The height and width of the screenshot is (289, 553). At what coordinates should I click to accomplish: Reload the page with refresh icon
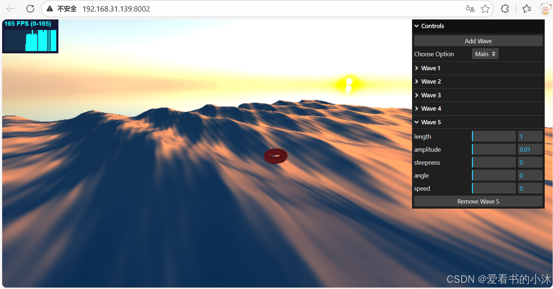30,9
